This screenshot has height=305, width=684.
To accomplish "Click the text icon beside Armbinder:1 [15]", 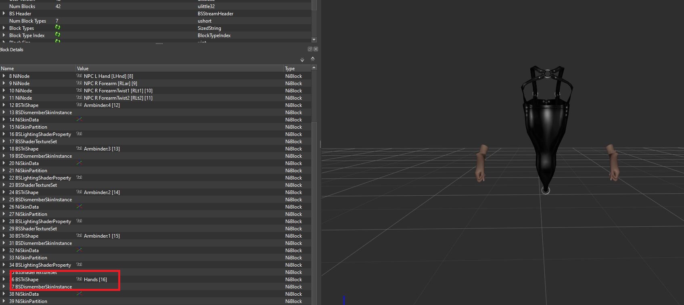I will 79,235.
